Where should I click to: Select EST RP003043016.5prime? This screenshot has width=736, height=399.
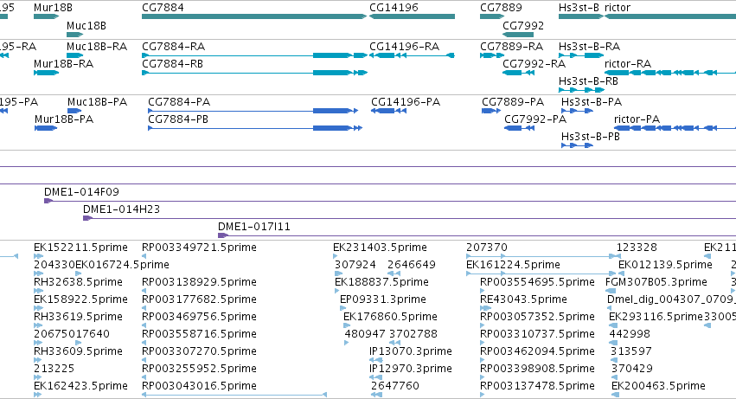pos(199,386)
